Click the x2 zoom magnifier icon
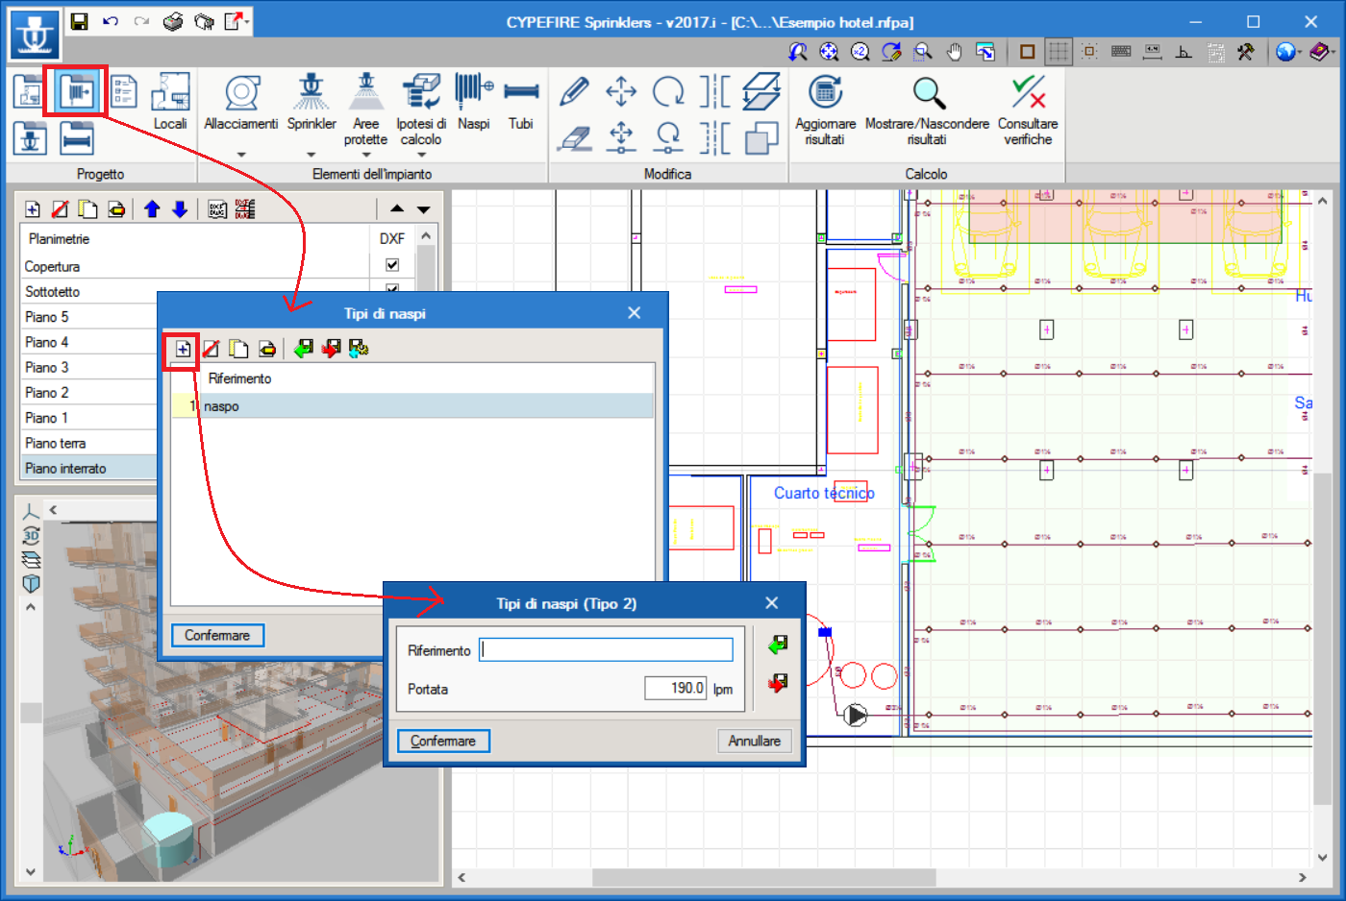 point(860,52)
